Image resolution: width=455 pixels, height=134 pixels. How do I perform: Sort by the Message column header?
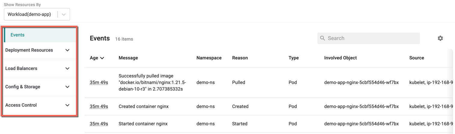[x=128, y=58]
